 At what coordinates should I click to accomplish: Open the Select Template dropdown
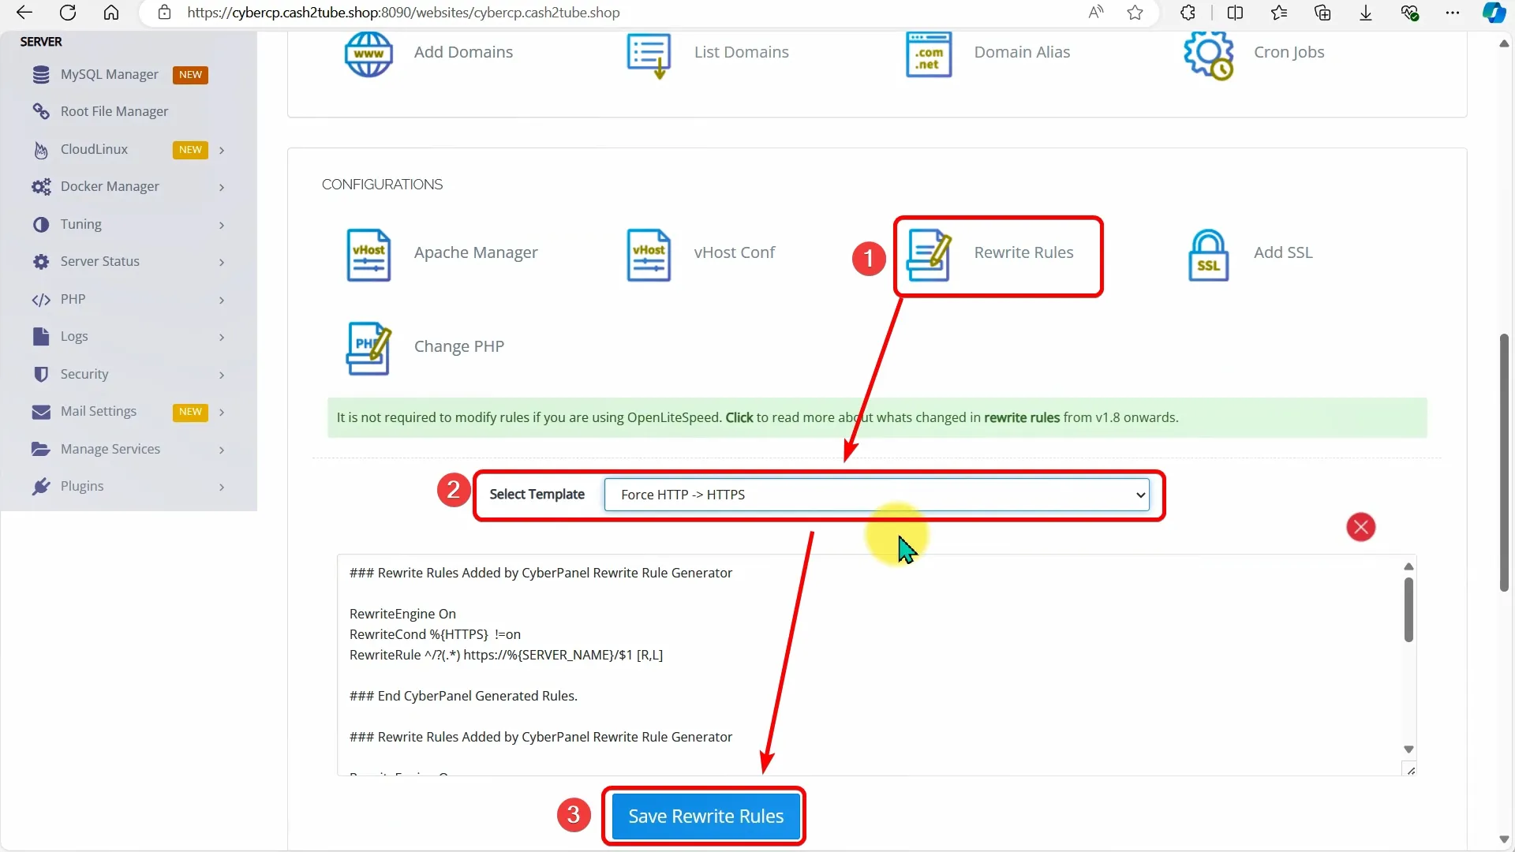point(876,495)
